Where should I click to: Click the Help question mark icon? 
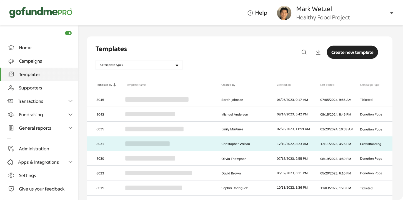[250, 13]
